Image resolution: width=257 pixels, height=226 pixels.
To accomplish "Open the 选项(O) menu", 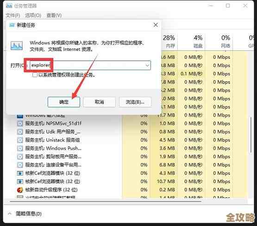I will [x=33, y=16].
